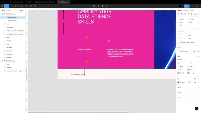Align selection to the top

(188, 14)
